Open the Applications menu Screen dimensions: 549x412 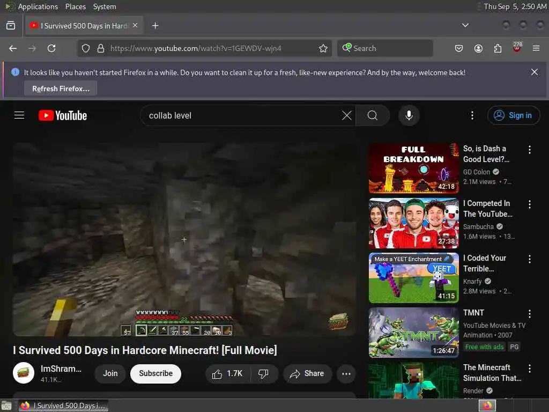click(x=38, y=6)
